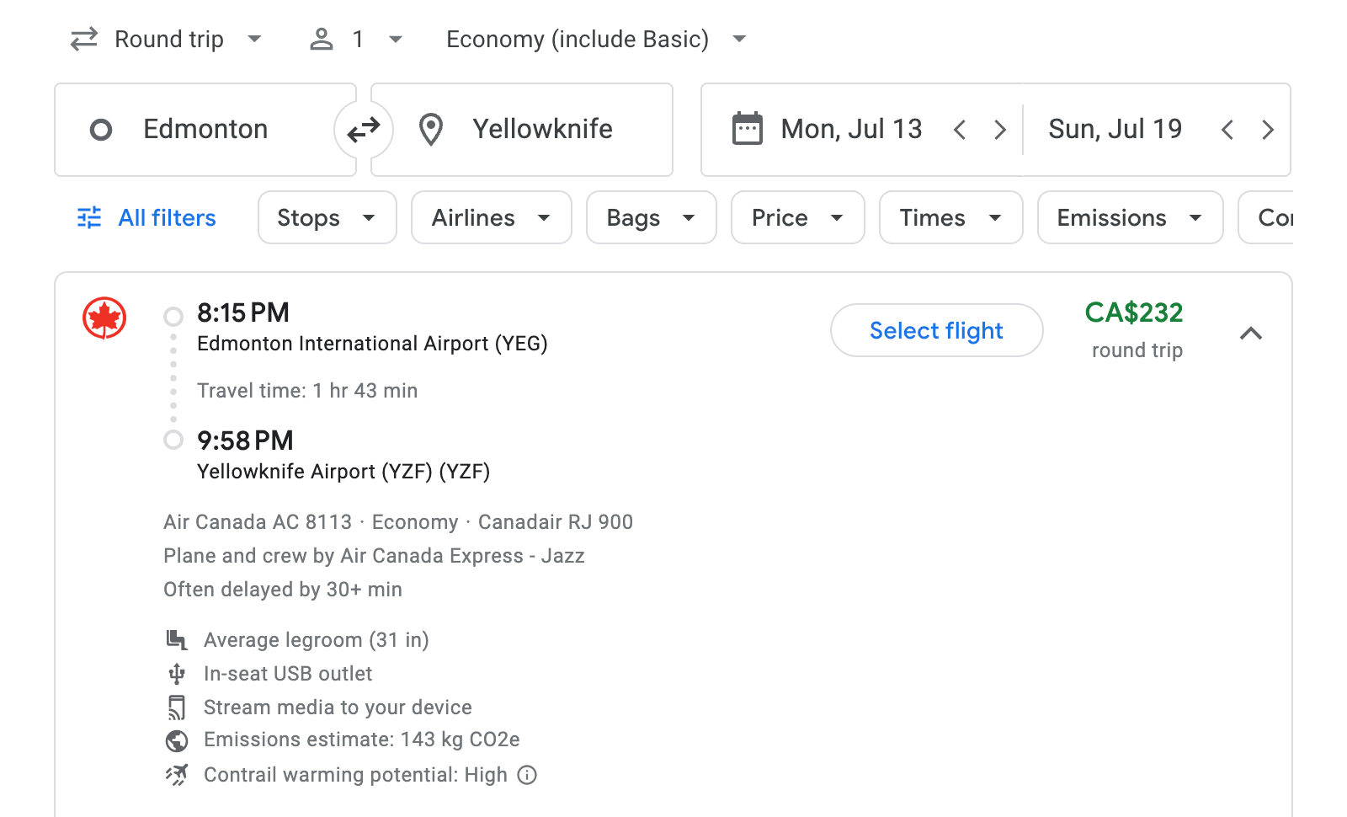Click the stream media device icon
1347x817 pixels.
(176, 708)
